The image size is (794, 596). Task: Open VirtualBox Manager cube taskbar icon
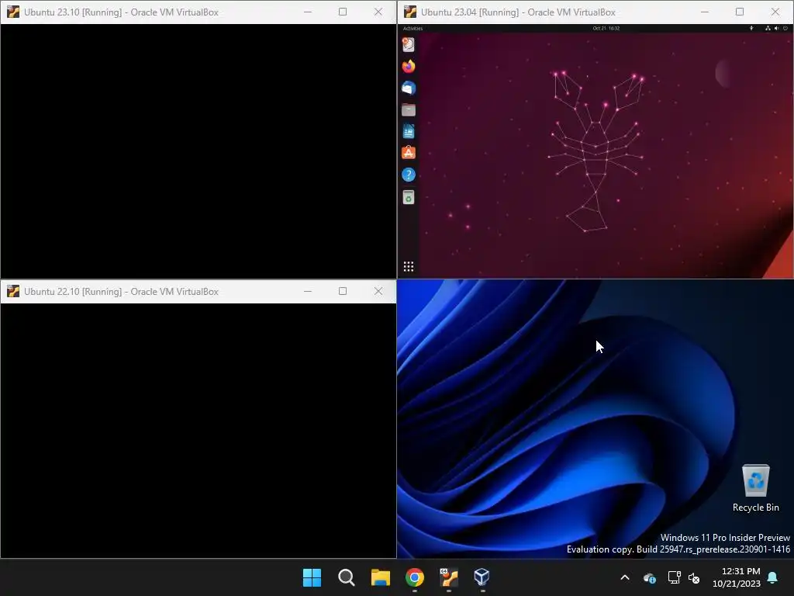(x=482, y=577)
